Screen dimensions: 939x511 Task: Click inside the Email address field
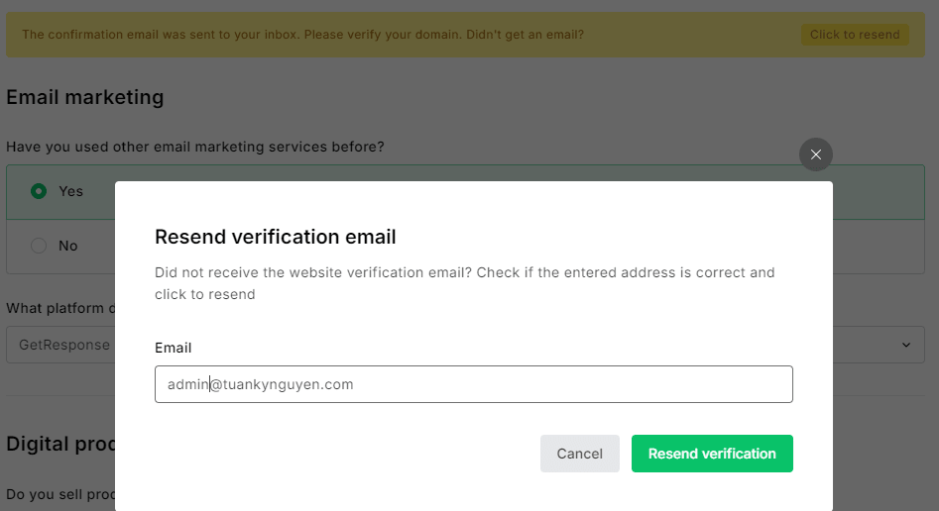474,384
